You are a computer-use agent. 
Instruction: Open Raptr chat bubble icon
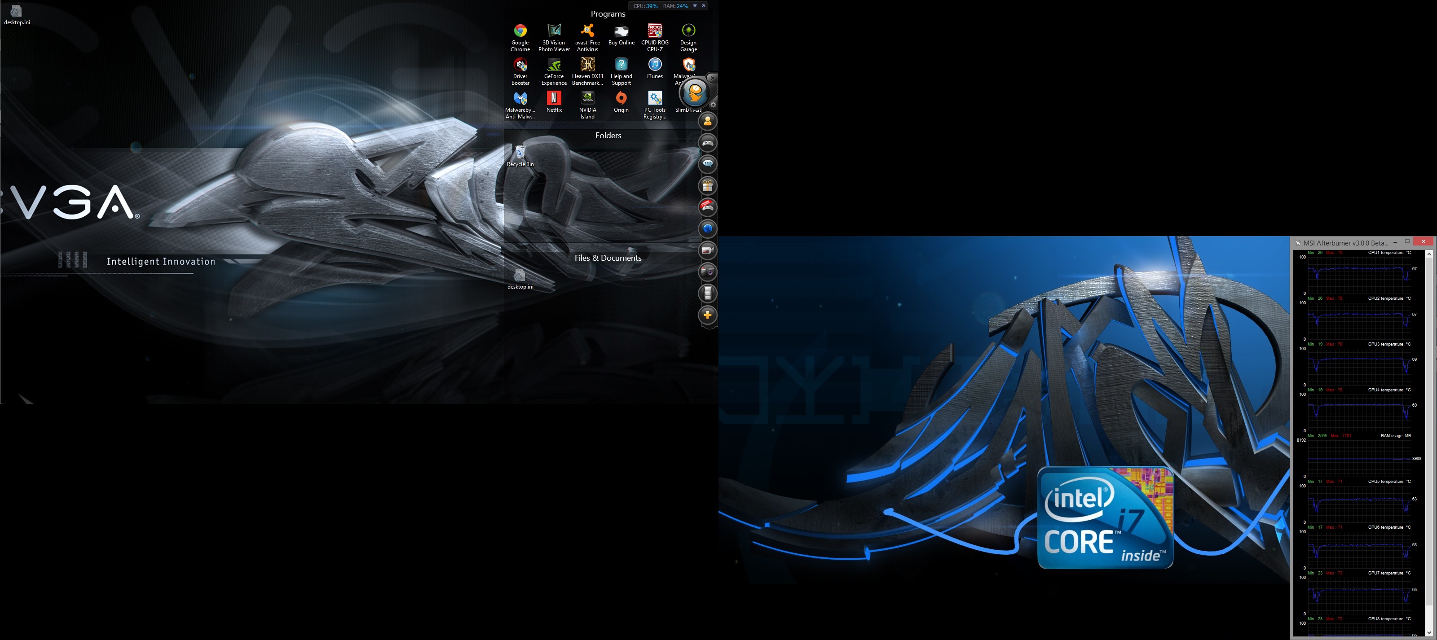(707, 164)
